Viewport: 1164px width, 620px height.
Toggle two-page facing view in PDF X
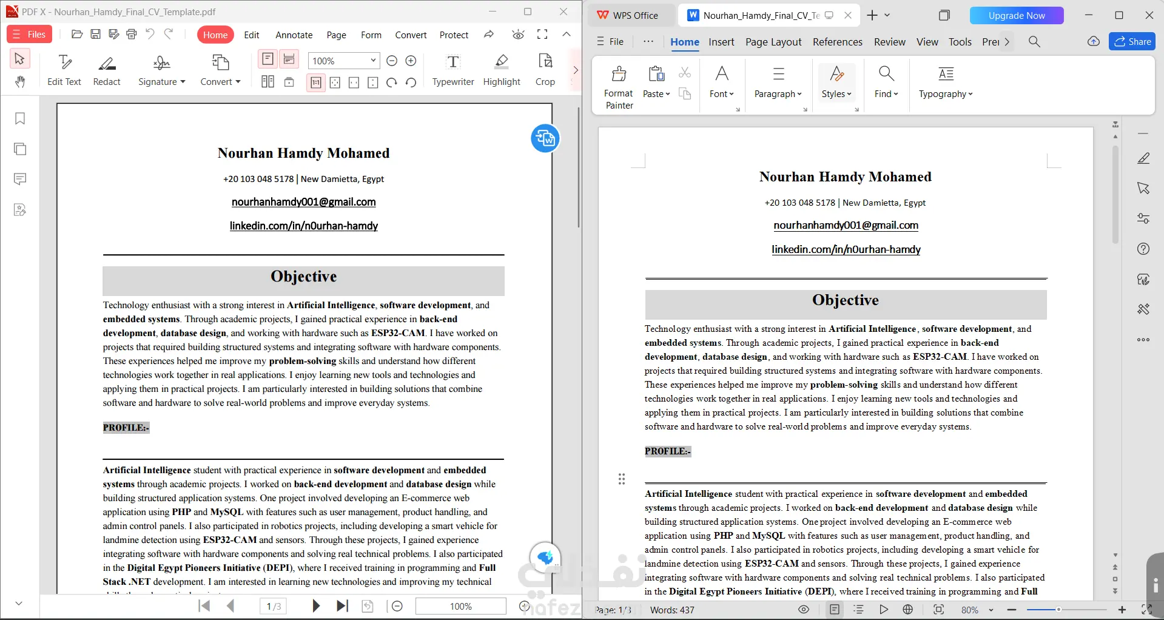[x=267, y=82]
